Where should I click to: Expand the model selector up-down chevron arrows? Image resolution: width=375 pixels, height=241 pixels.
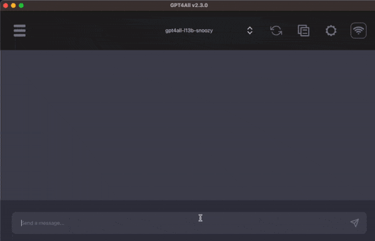250,30
